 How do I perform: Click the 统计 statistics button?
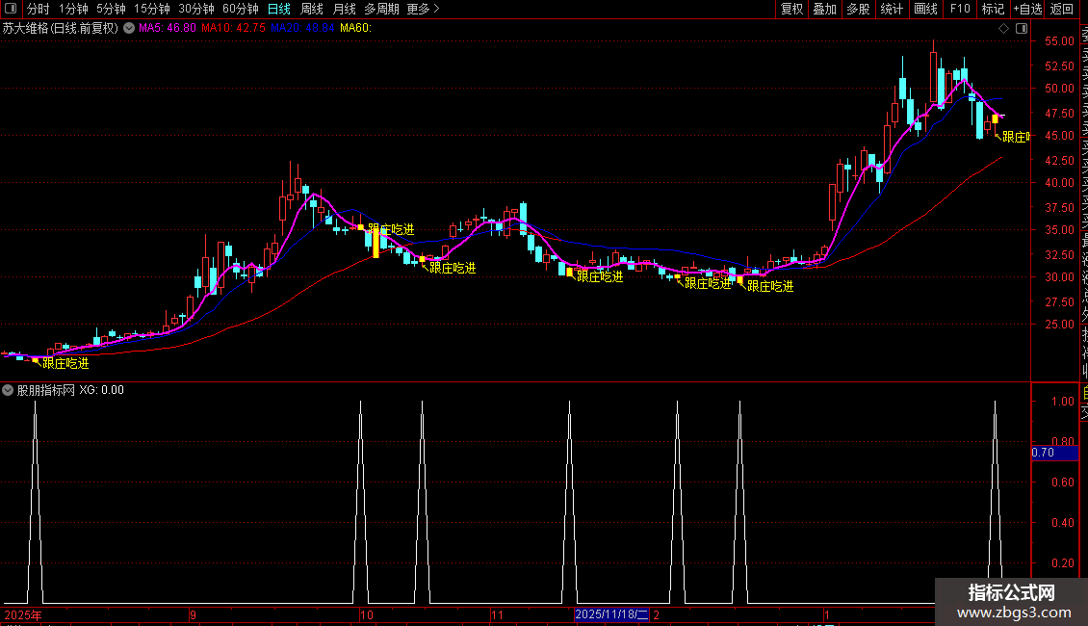(892, 10)
